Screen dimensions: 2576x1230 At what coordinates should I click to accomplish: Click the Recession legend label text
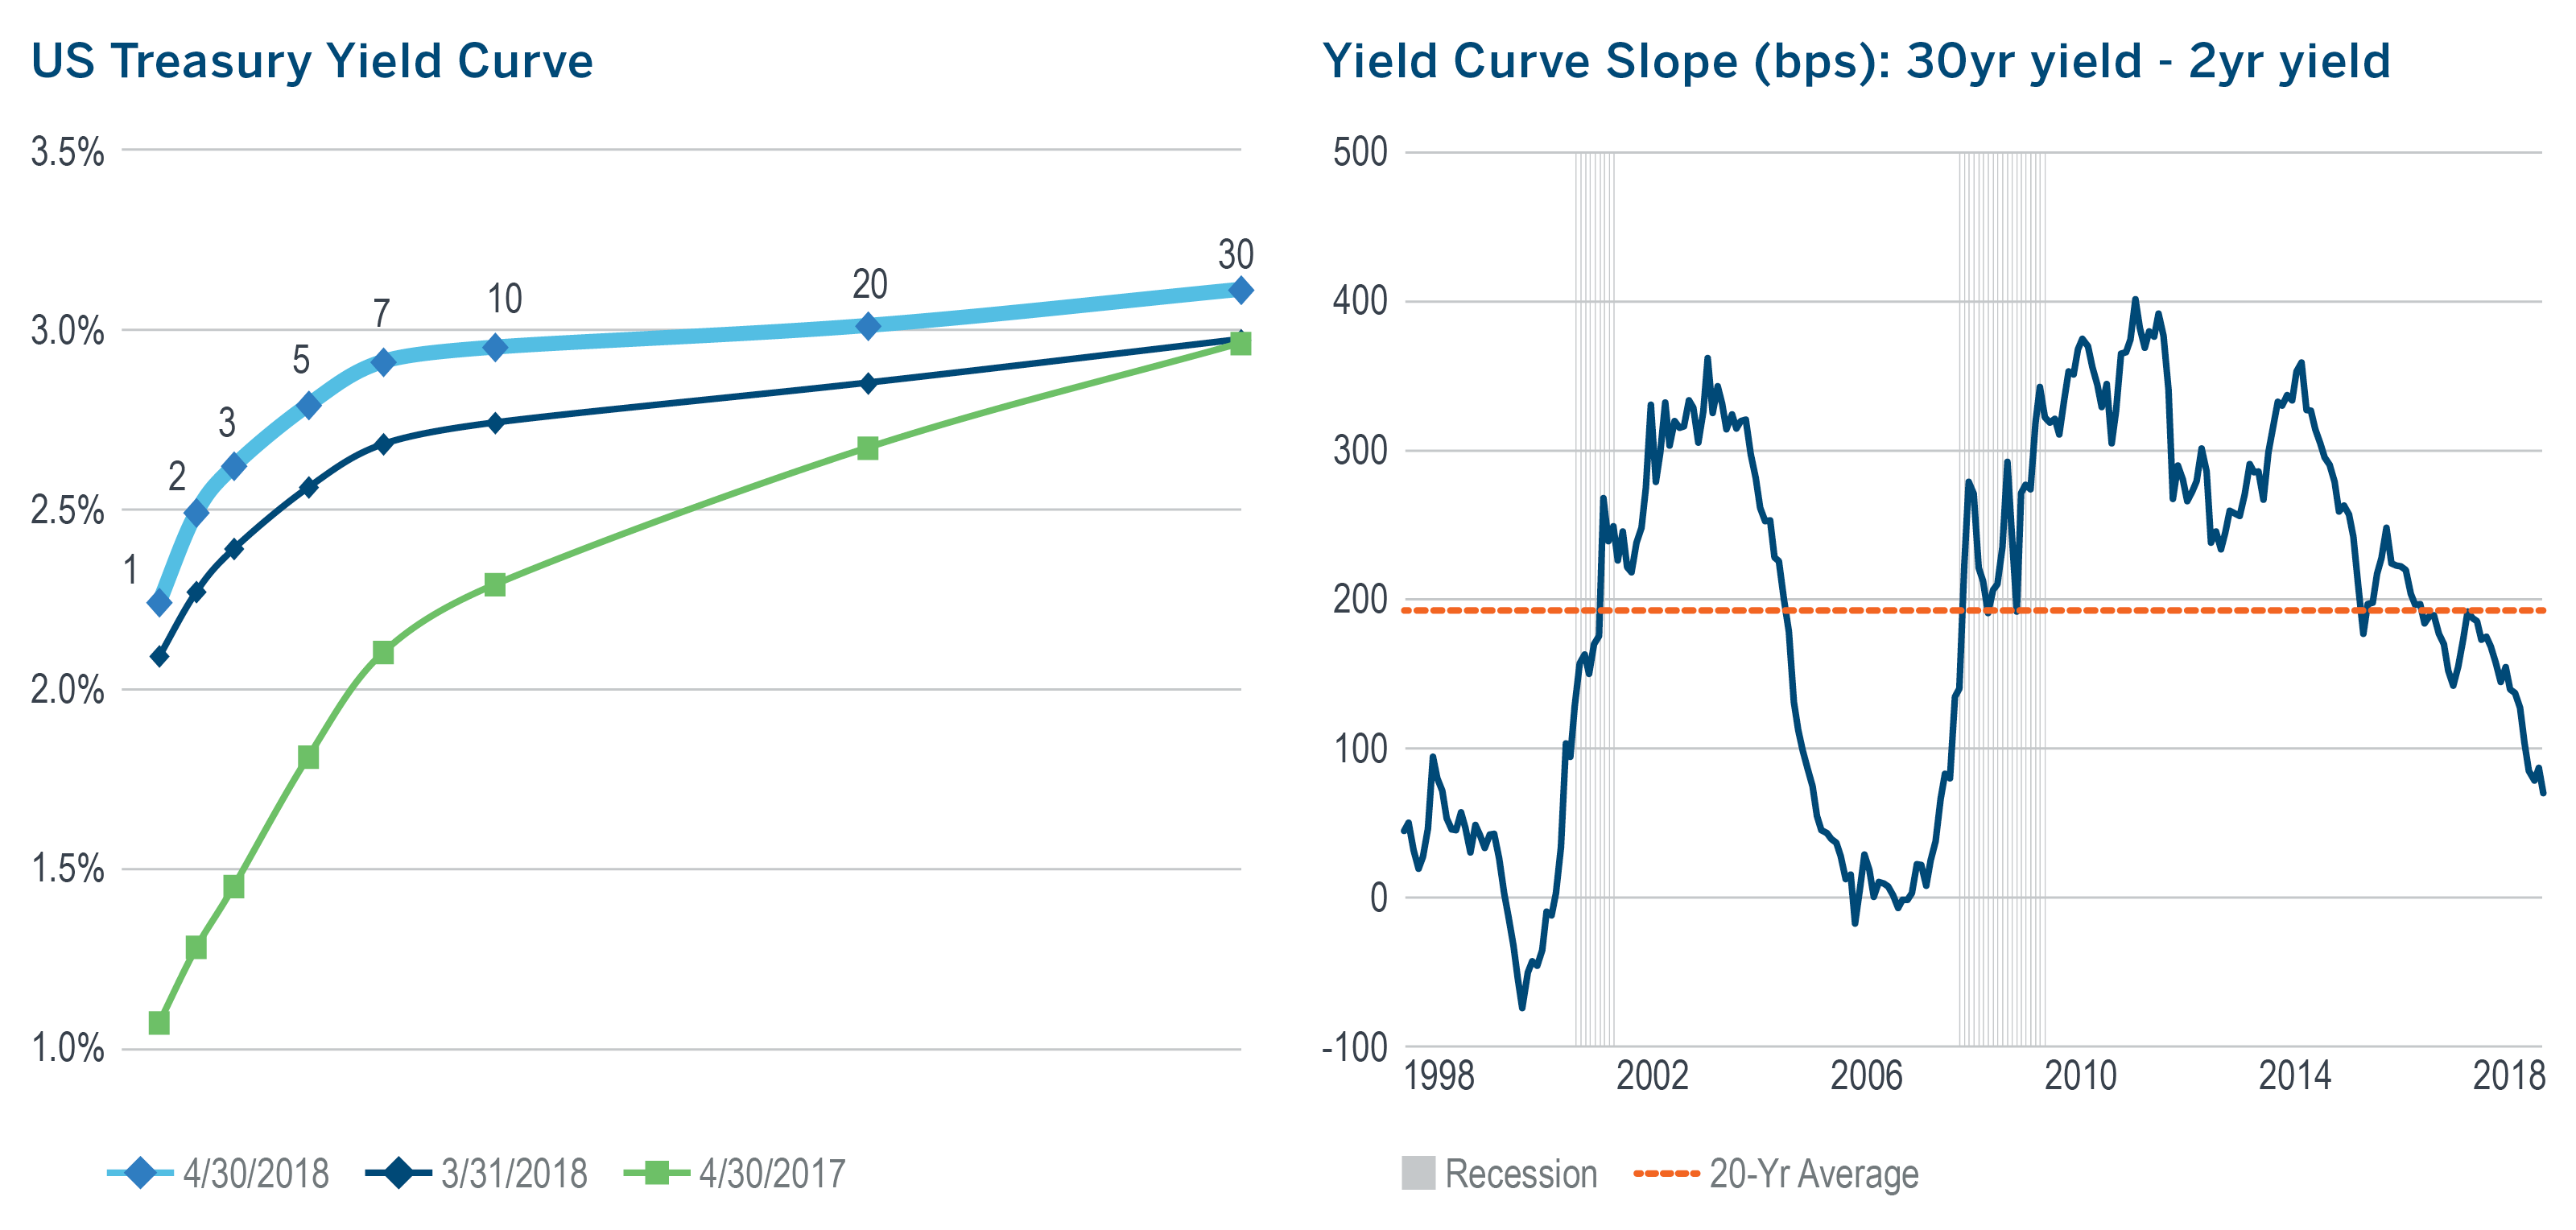1521,1174
